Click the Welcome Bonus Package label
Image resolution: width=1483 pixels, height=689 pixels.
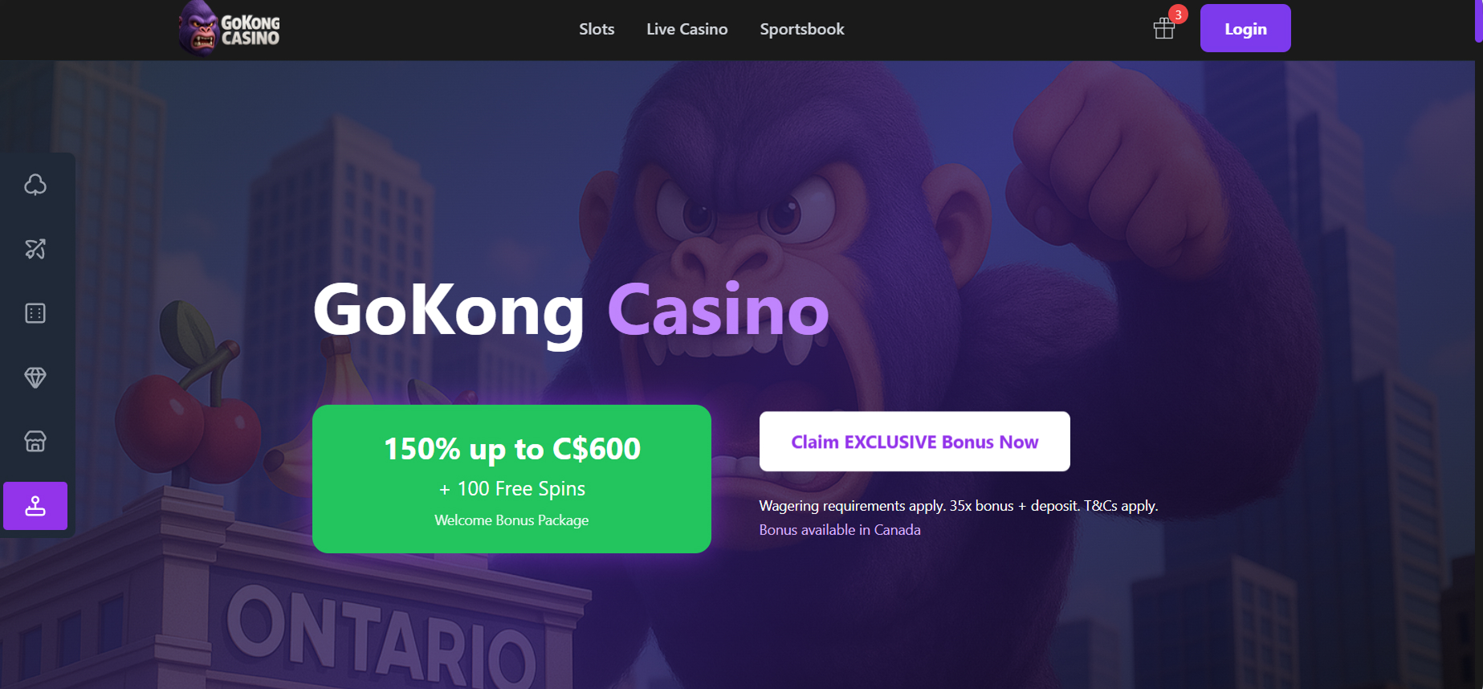511,520
